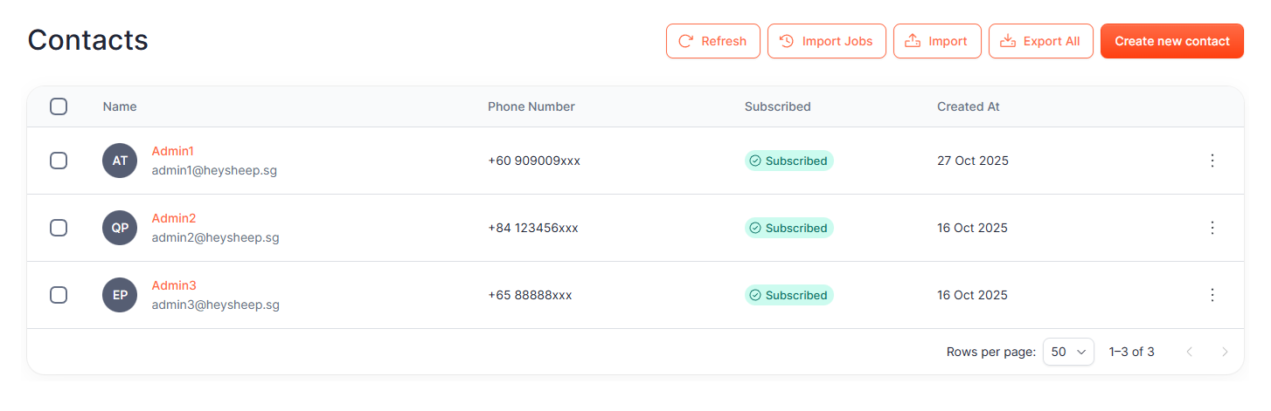The width and height of the screenshot is (1271, 411).
Task: Open three-dot menu for Admin1
Action: click(1212, 161)
